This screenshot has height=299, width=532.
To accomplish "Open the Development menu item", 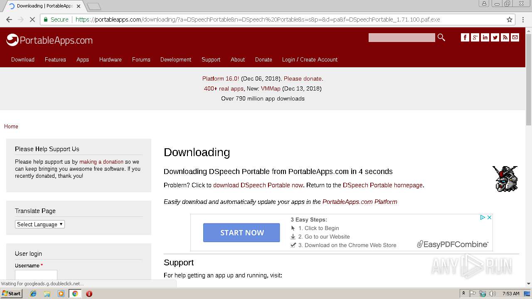I will [x=176, y=59].
